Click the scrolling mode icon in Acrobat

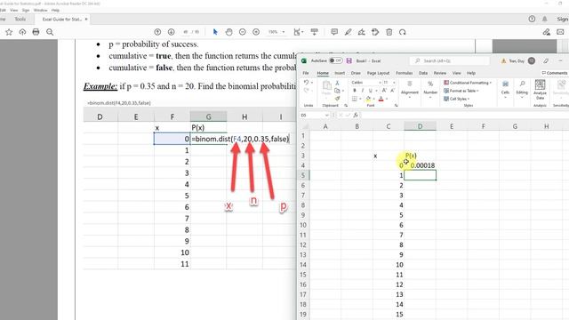(x=314, y=32)
